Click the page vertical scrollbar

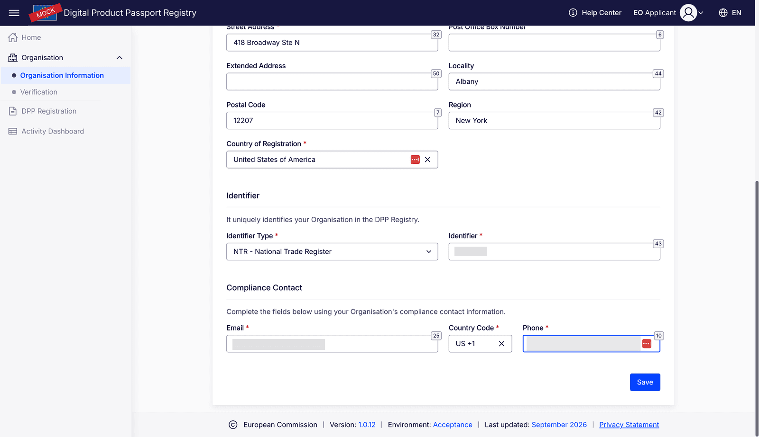click(757, 308)
